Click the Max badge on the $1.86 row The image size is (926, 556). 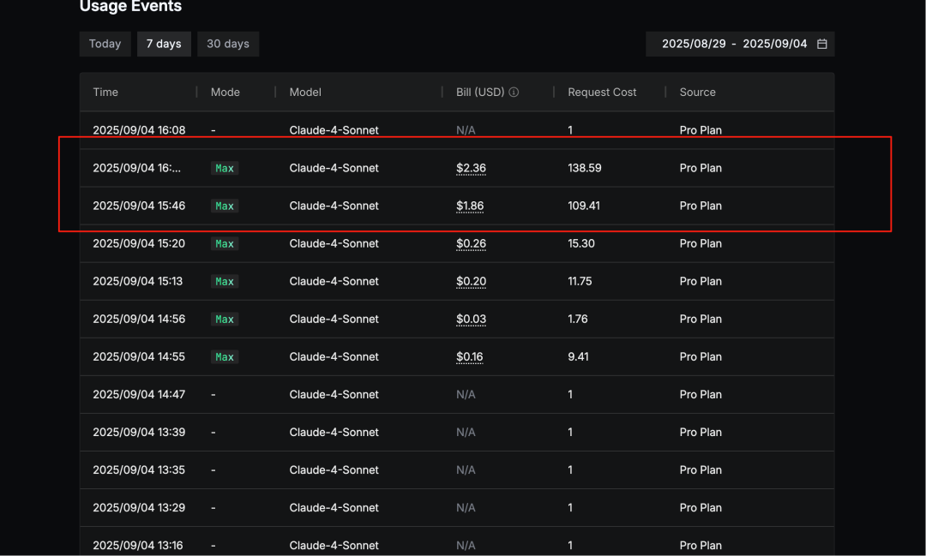[225, 206]
